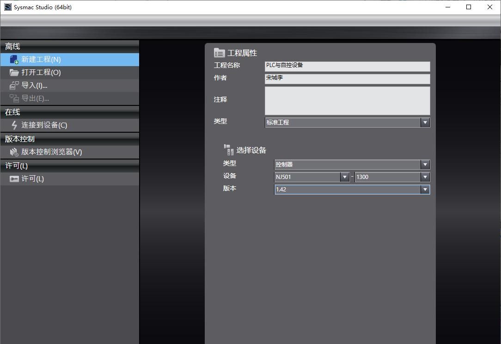
Task: Click the 注释 comment text area
Action: tap(347, 101)
